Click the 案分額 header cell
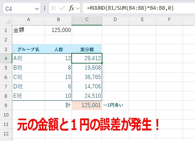 [87, 49]
